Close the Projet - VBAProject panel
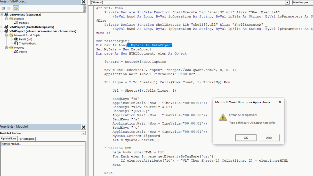 click(83, 2)
